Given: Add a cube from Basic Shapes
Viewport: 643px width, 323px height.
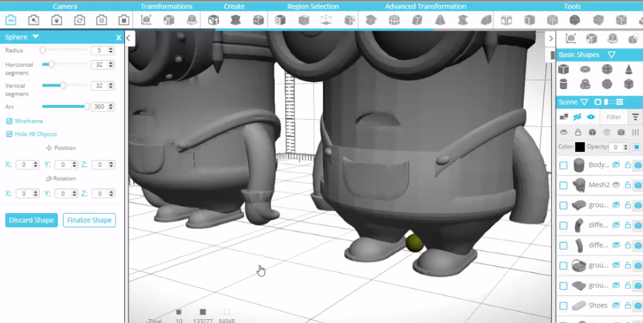Looking at the screenshot, I should point(564,69).
